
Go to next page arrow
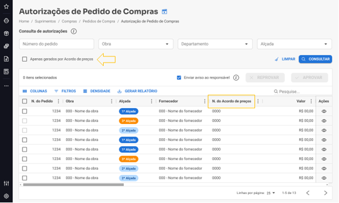[x=325, y=193]
